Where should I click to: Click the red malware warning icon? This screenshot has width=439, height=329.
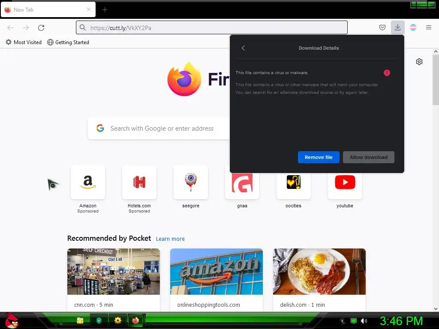click(387, 73)
